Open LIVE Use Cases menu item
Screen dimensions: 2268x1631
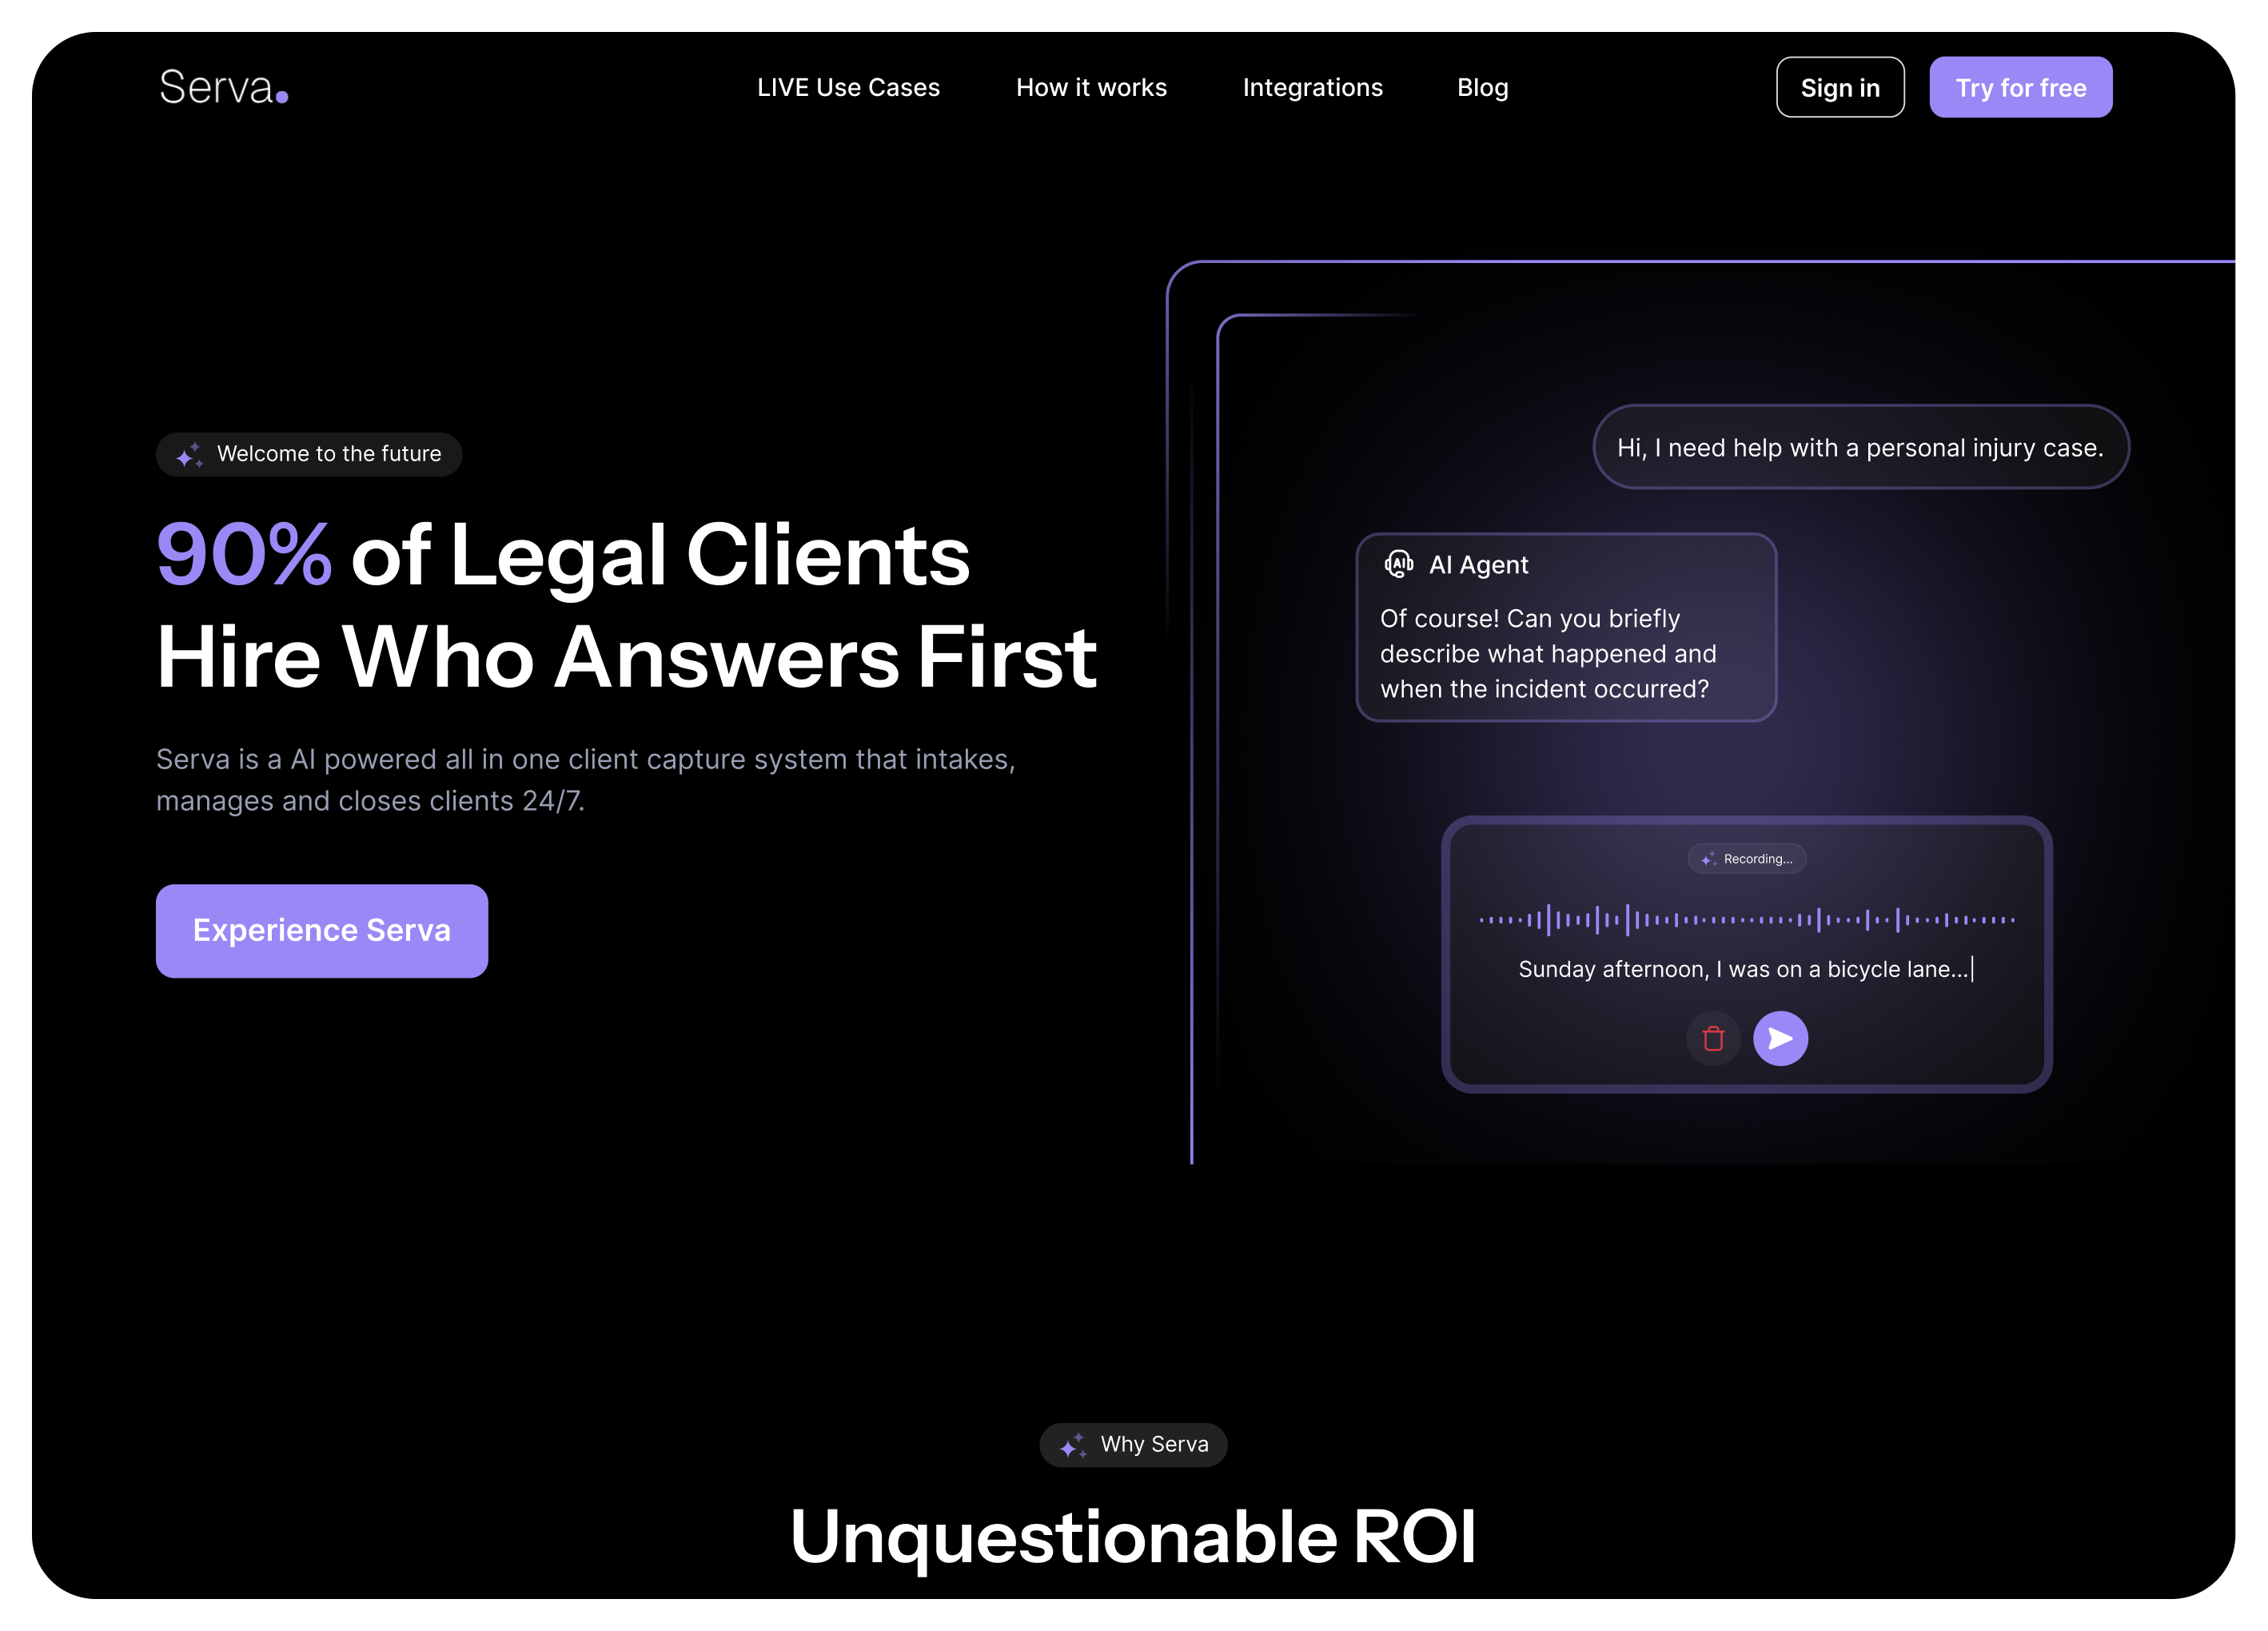(848, 88)
